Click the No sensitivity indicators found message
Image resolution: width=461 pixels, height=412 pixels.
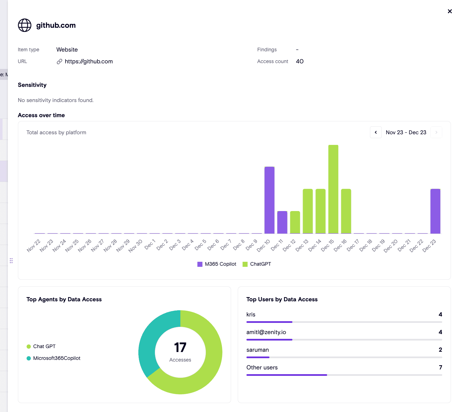pos(56,100)
